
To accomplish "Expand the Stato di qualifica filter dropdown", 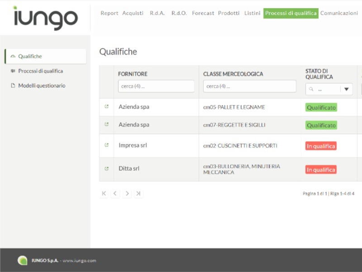I will tap(347, 89).
